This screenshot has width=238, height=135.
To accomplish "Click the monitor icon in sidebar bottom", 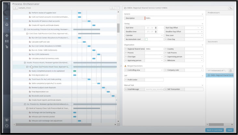I will point(7,120).
